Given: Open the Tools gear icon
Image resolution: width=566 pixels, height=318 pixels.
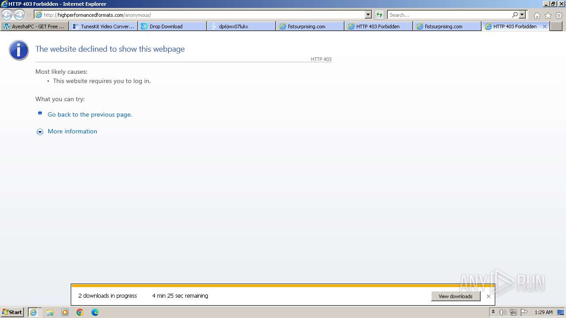Looking at the screenshot, I should [559, 15].
